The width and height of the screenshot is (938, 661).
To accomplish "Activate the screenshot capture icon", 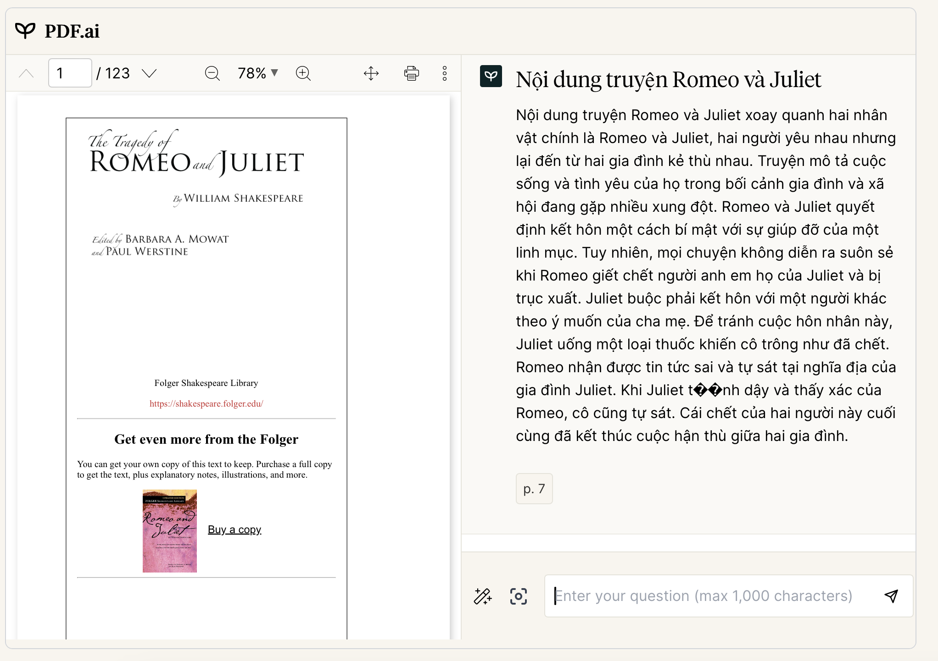I will coord(519,596).
